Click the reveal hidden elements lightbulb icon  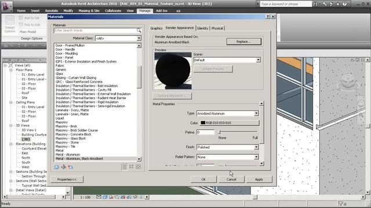[141, 197]
